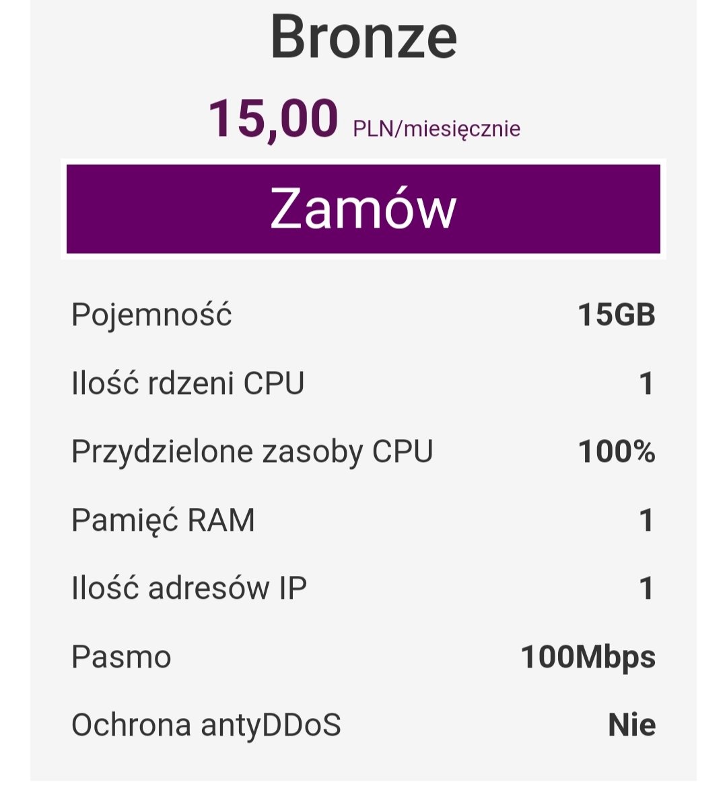Screen dimensions: 727x805
Task: Click the Bronze plan title
Action: pyautogui.click(x=363, y=37)
